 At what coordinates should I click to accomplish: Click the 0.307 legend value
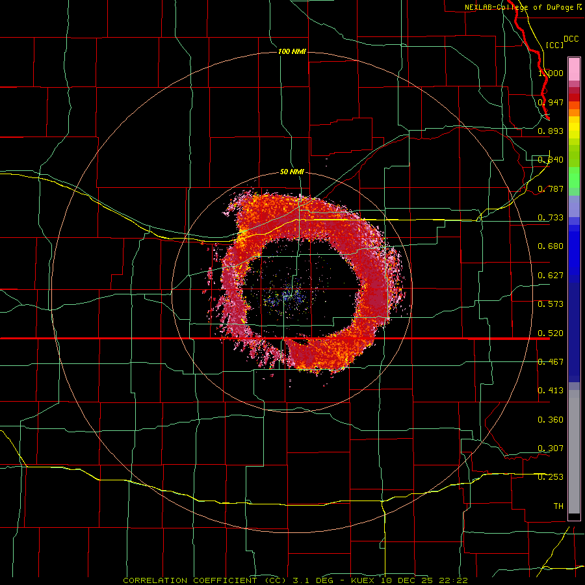551,448
